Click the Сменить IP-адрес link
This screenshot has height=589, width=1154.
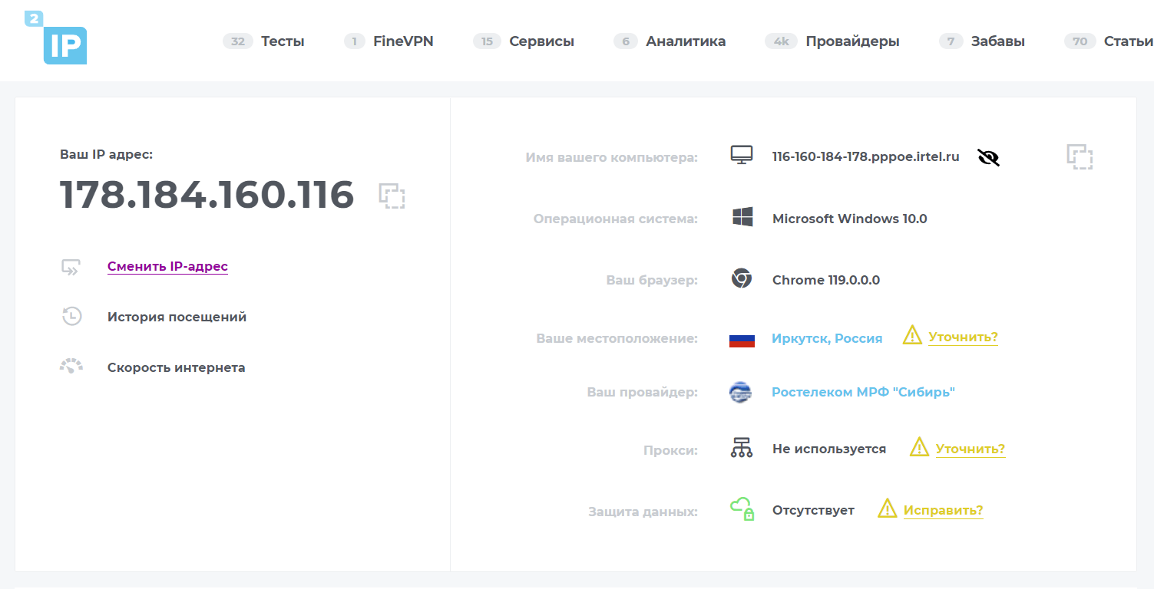[167, 267]
